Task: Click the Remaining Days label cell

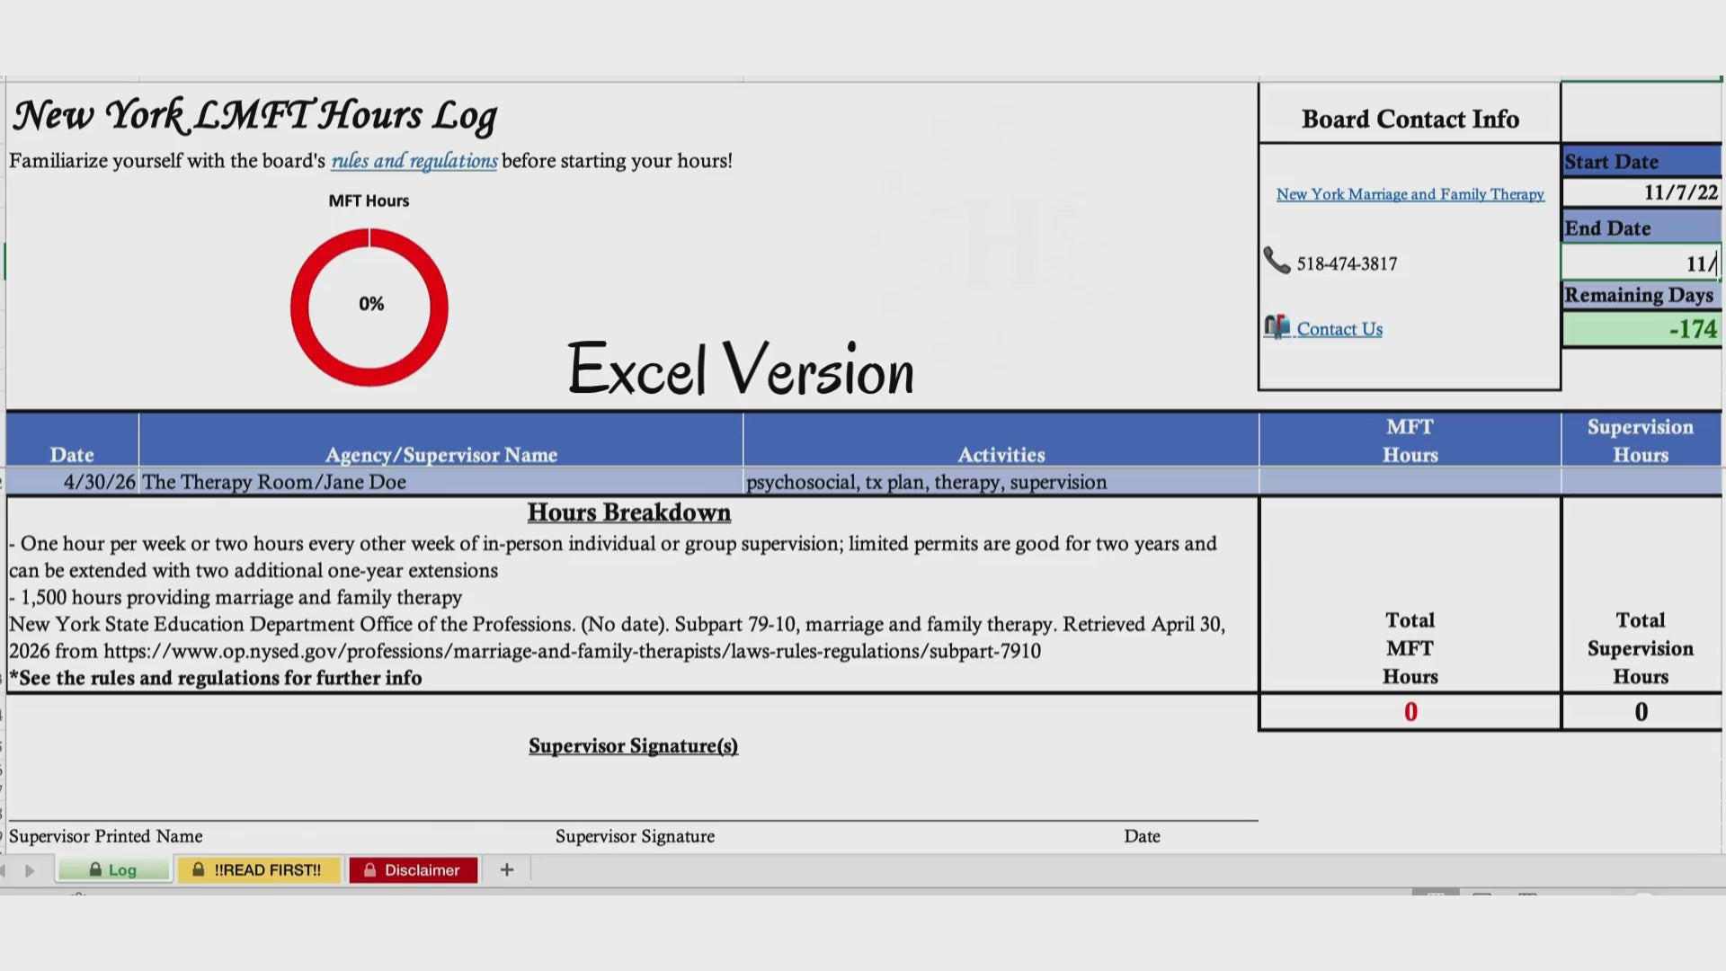Action: (1641, 295)
